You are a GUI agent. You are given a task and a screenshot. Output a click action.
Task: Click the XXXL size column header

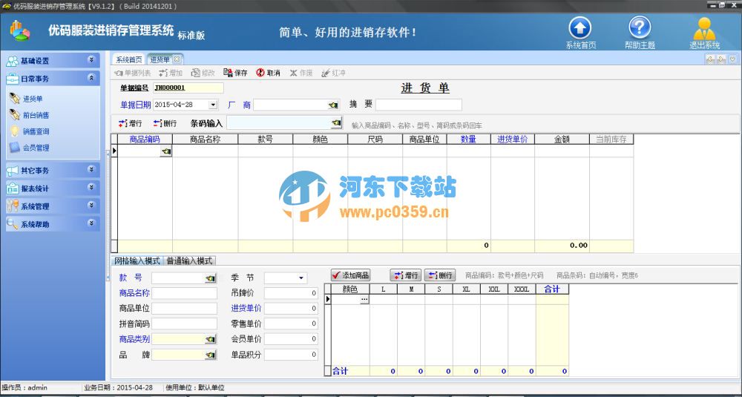pyautogui.click(x=522, y=289)
